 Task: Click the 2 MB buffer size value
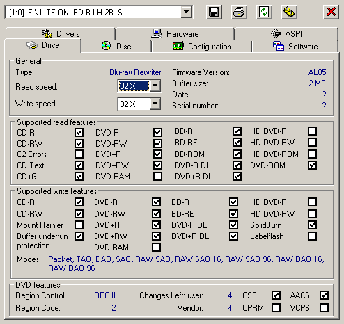coord(317,83)
